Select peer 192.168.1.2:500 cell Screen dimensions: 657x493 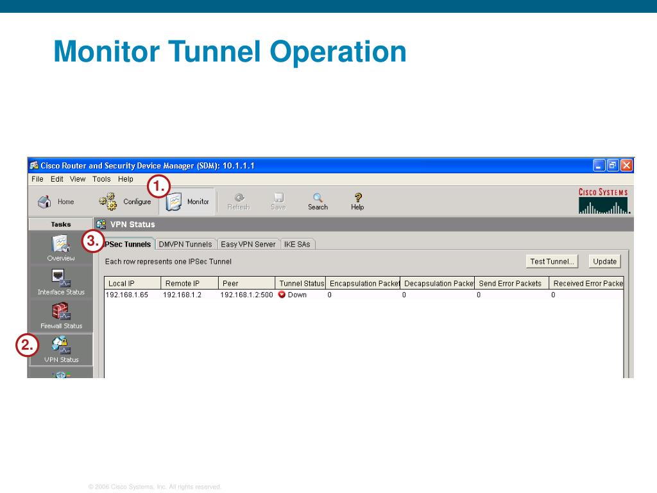[x=246, y=295]
